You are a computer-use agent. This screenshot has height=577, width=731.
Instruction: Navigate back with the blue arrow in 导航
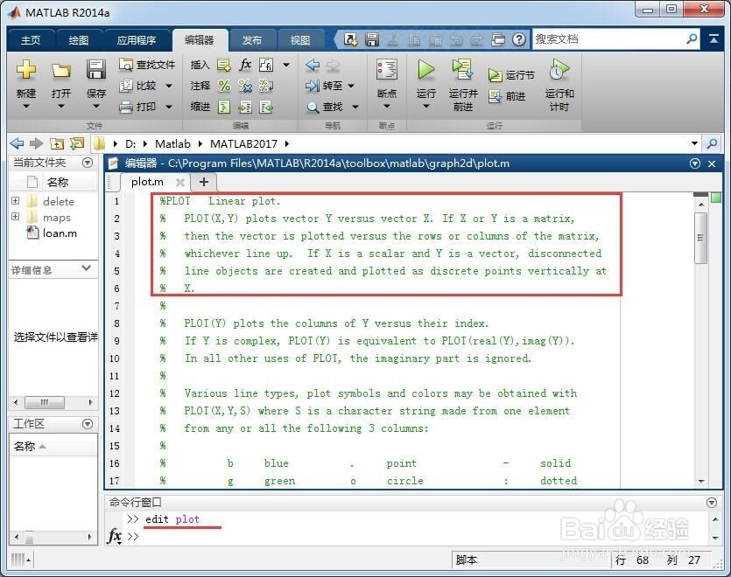pos(313,65)
